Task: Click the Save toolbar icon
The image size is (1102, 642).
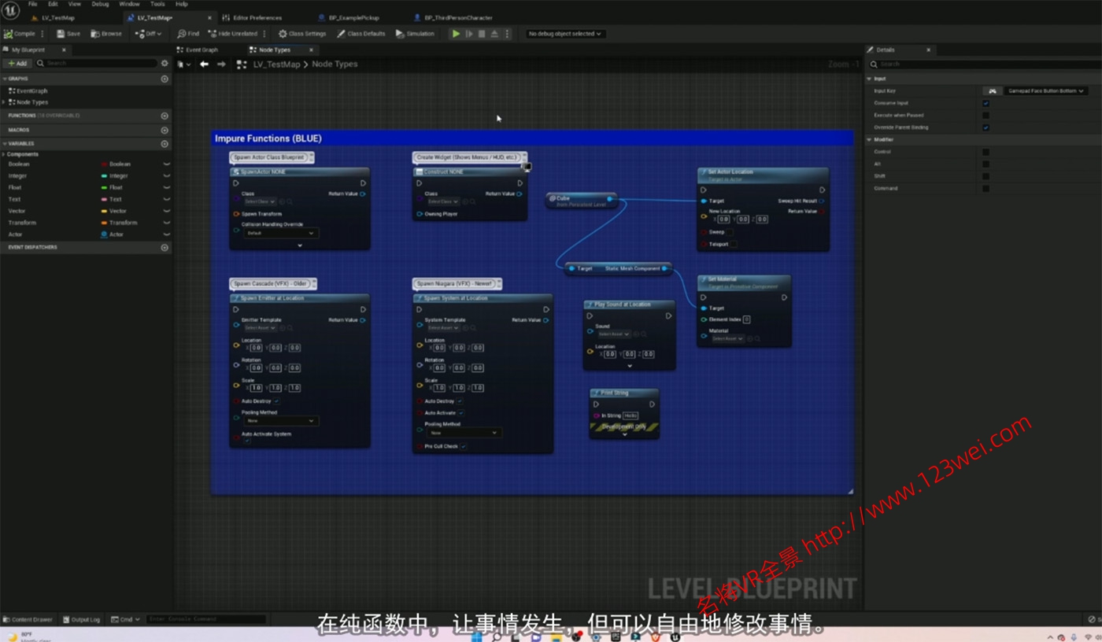Action: tap(61, 34)
